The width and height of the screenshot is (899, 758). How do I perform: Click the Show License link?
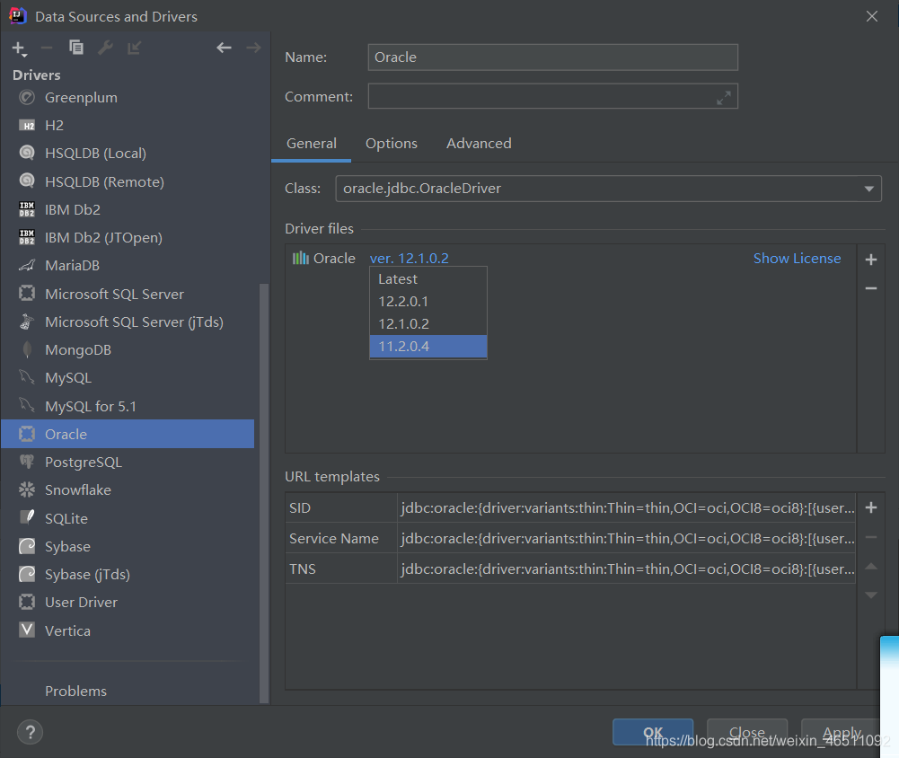pyautogui.click(x=797, y=259)
